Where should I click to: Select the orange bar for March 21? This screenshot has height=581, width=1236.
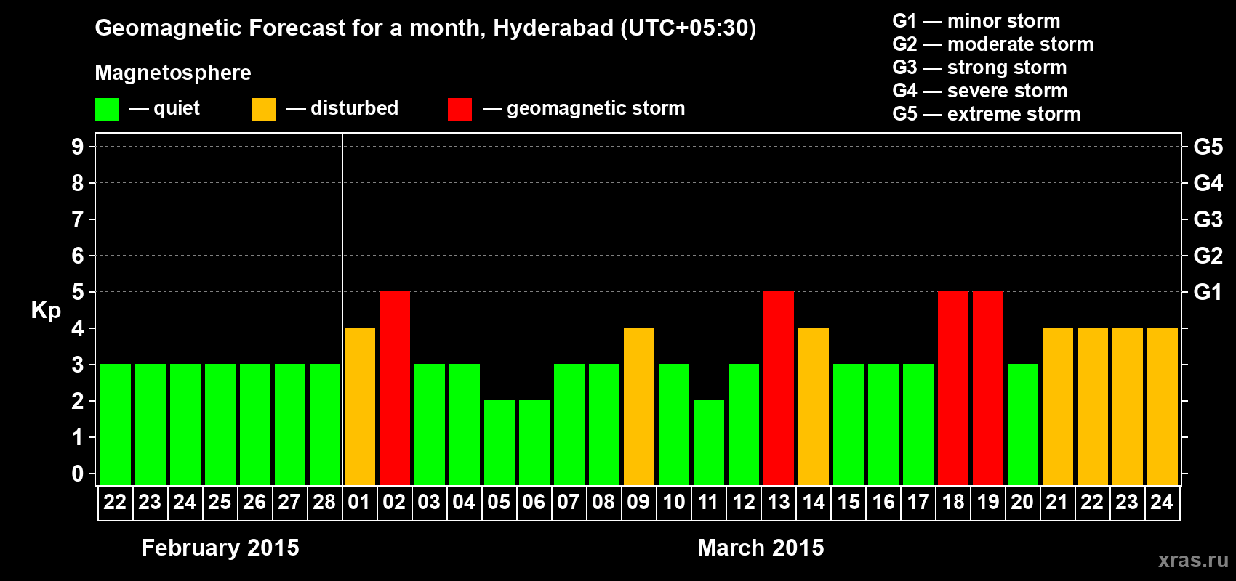click(1058, 407)
